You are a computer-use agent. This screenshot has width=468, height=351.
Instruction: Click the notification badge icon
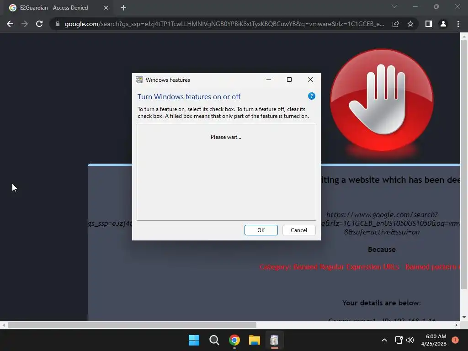455,340
